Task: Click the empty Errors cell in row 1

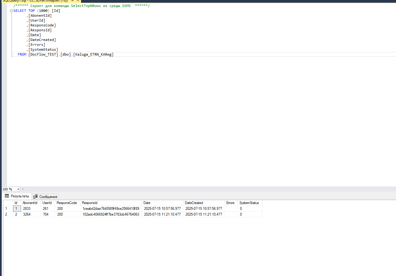Action: pos(231,209)
